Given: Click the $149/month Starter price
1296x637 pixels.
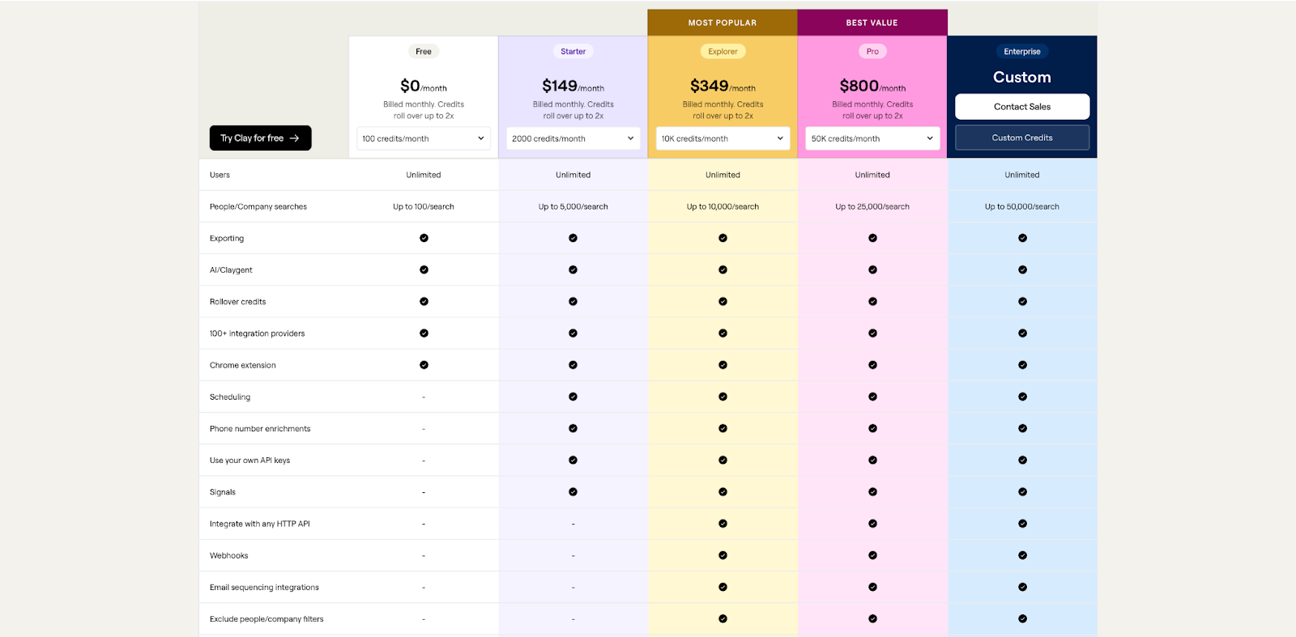Looking at the screenshot, I should point(573,86).
